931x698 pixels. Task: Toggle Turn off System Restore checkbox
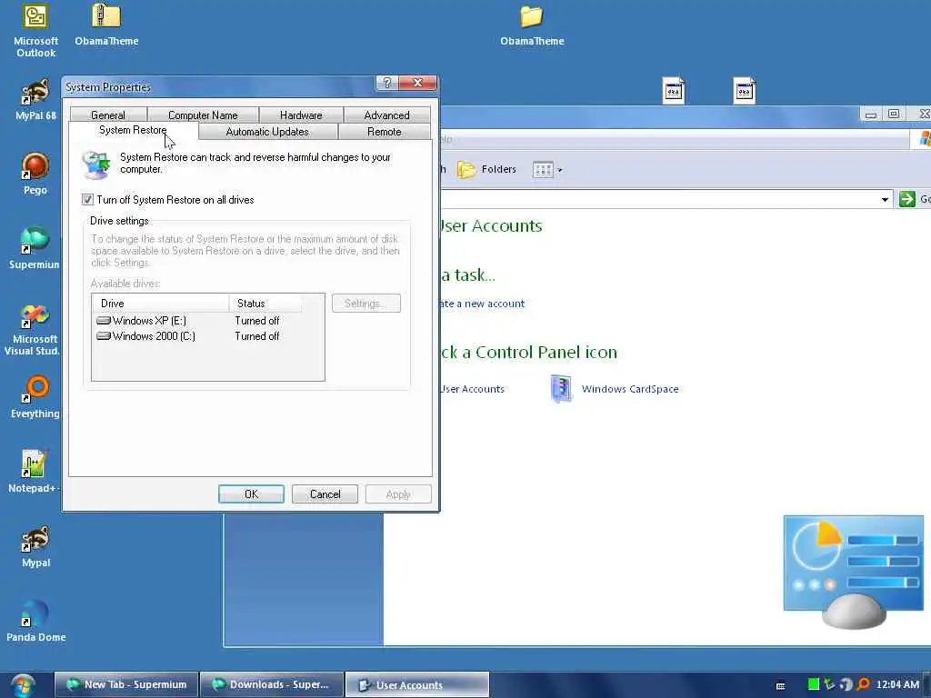click(87, 199)
